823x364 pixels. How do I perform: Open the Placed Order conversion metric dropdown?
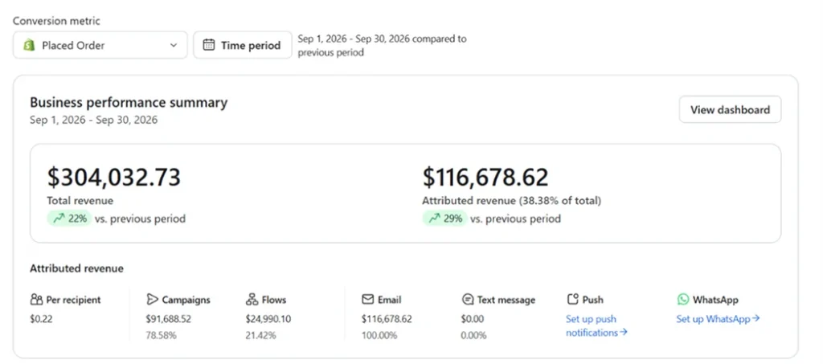(x=100, y=45)
